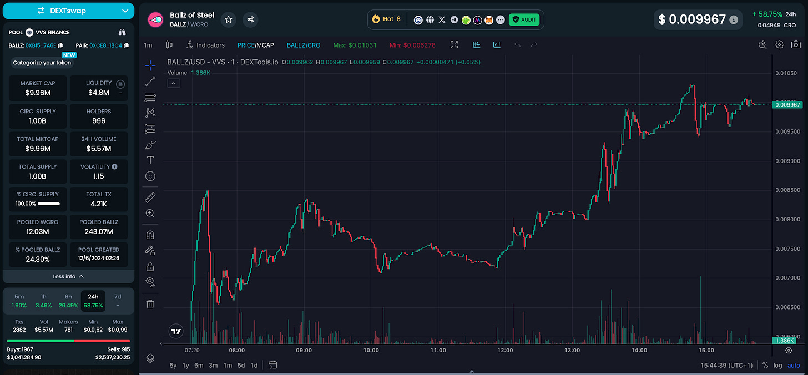The width and height of the screenshot is (808, 375).
Task: Open the 1m chart interval dropdown
Action: [x=148, y=45]
